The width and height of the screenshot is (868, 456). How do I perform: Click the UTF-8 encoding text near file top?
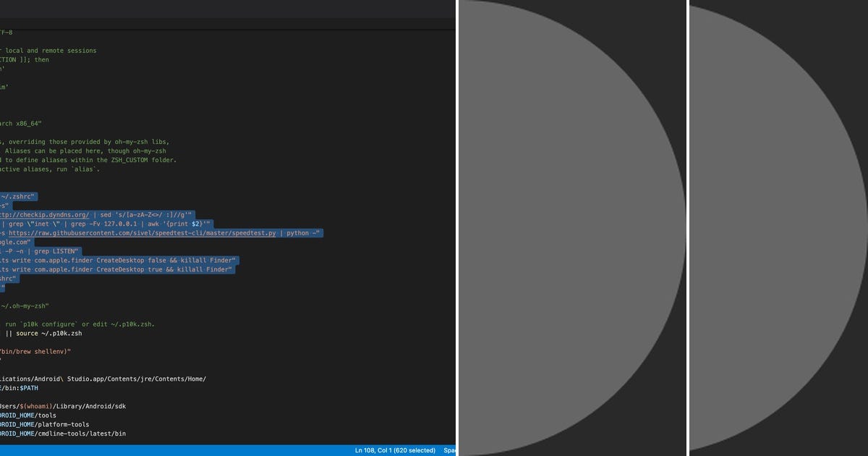(6, 32)
